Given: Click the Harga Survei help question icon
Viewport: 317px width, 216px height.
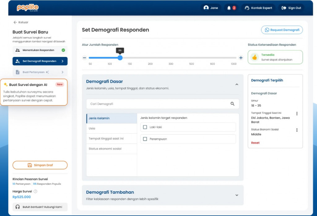Looking at the screenshot, I should coord(35,191).
